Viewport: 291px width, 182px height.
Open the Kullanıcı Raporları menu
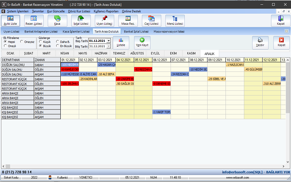point(106,12)
